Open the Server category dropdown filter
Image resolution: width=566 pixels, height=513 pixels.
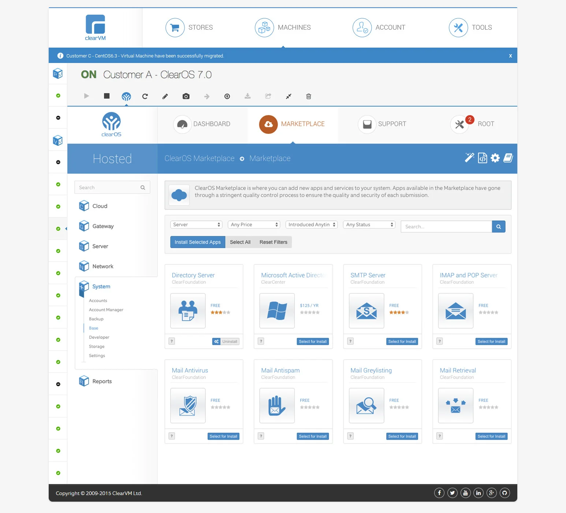pyautogui.click(x=196, y=224)
